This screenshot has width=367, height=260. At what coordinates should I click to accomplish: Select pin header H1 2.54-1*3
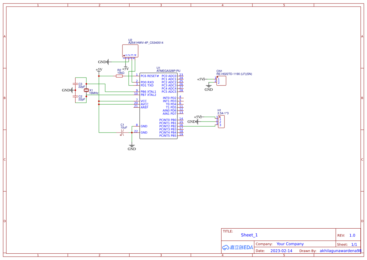(x=222, y=122)
